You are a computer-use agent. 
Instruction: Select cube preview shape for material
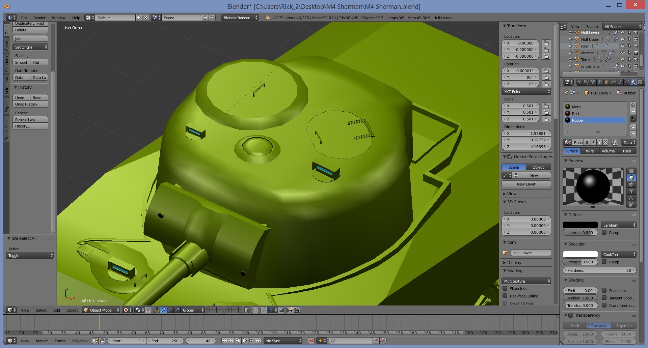(x=631, y=184)
